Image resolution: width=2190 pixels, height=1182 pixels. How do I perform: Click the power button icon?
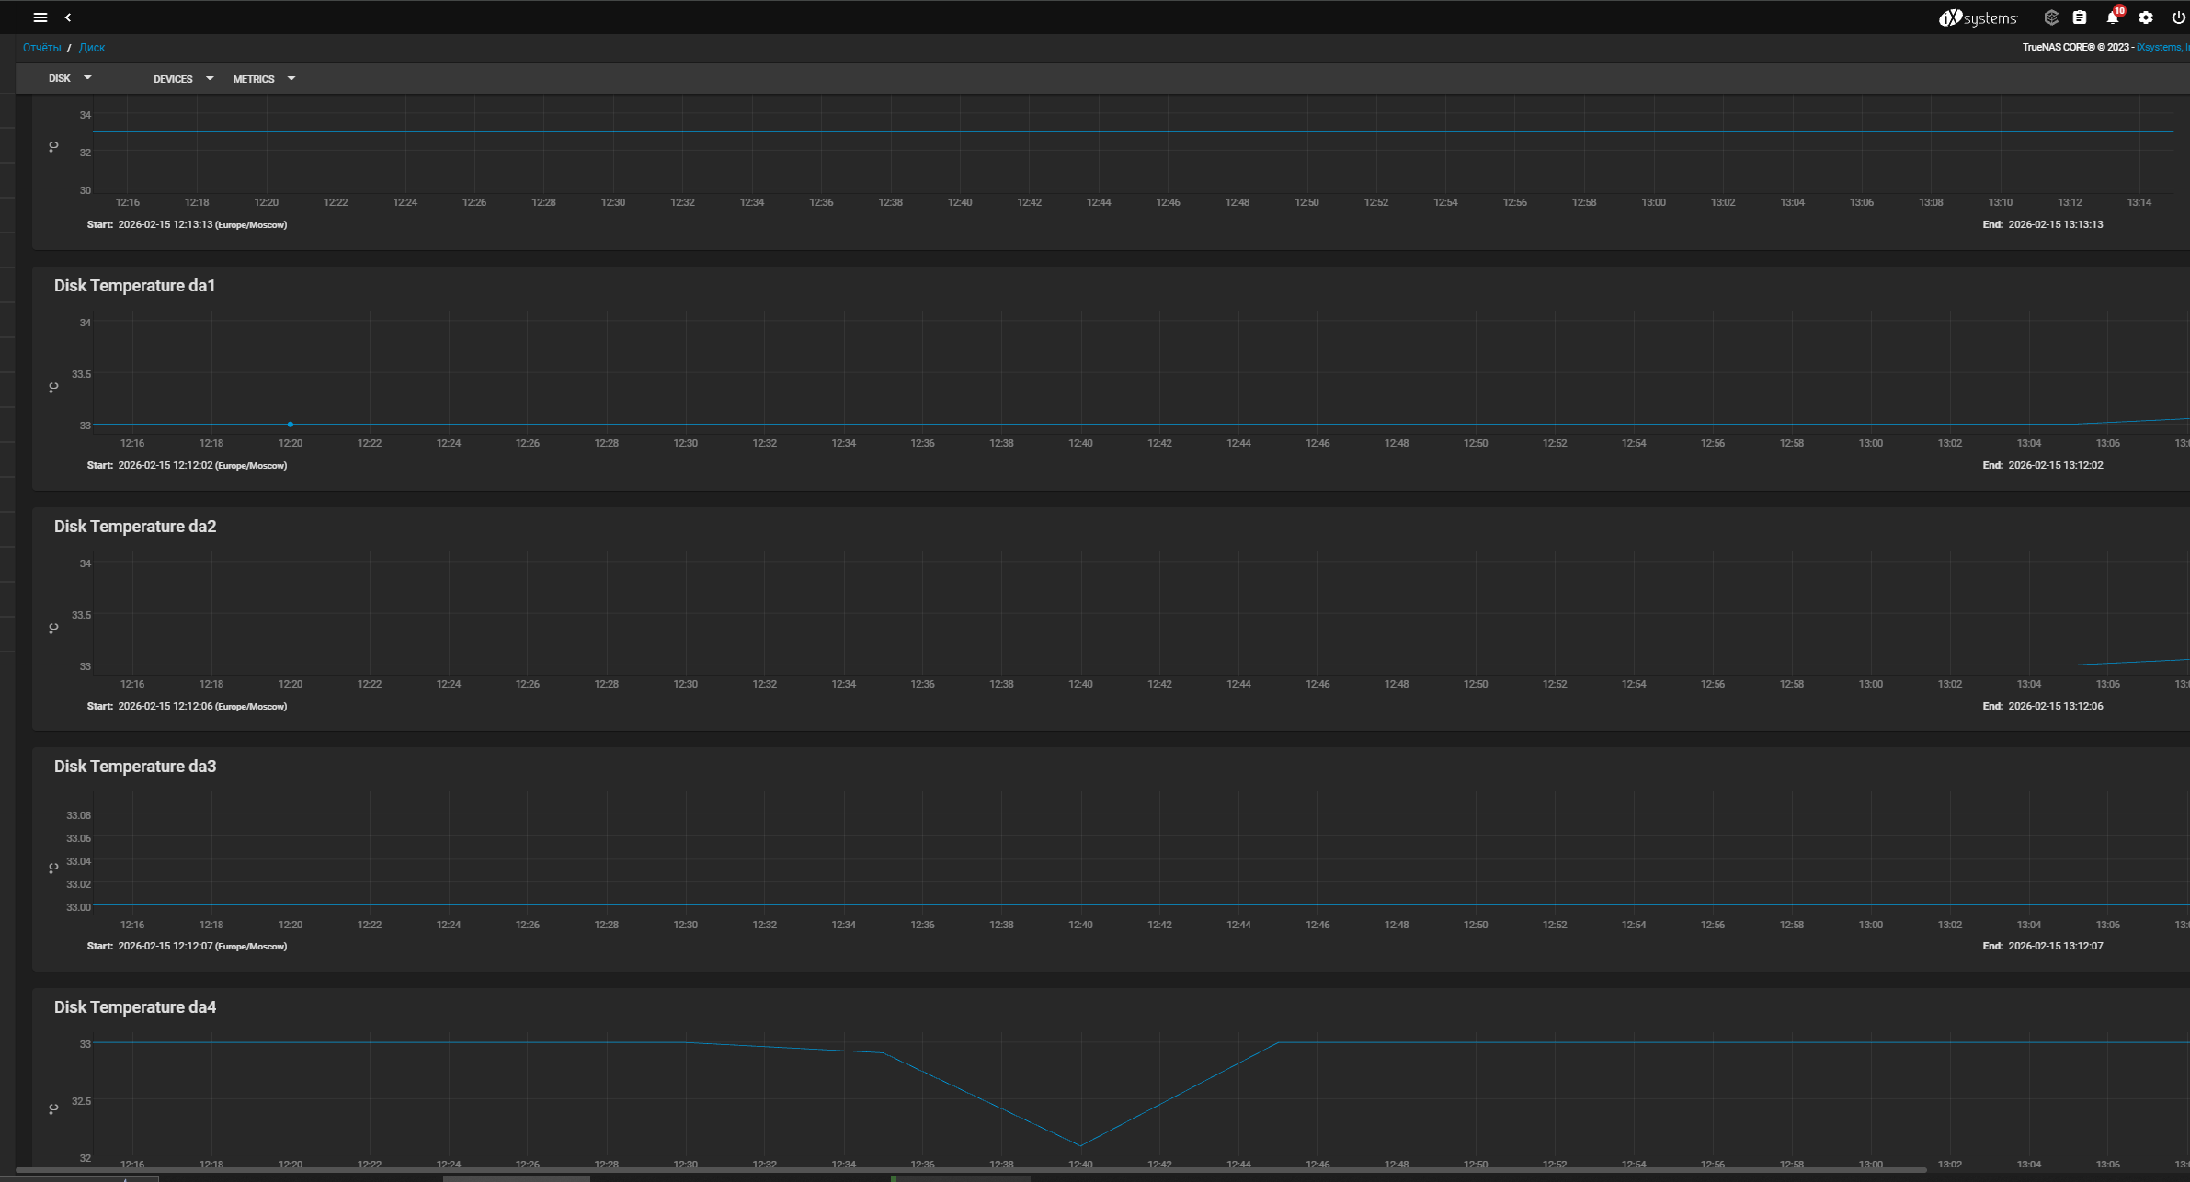pyautogui.click(x=2178, y=17)
